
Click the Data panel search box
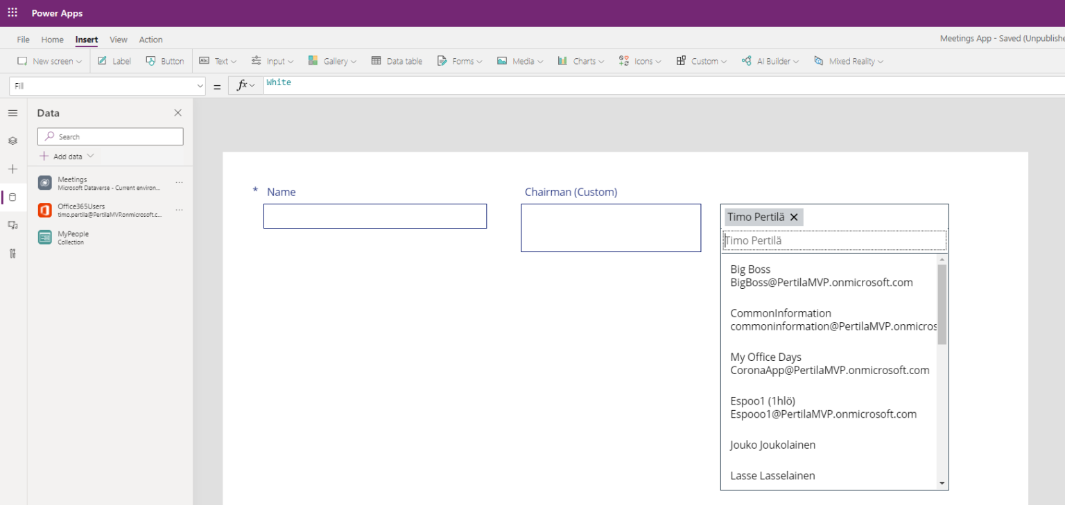(x=110, y=136)
